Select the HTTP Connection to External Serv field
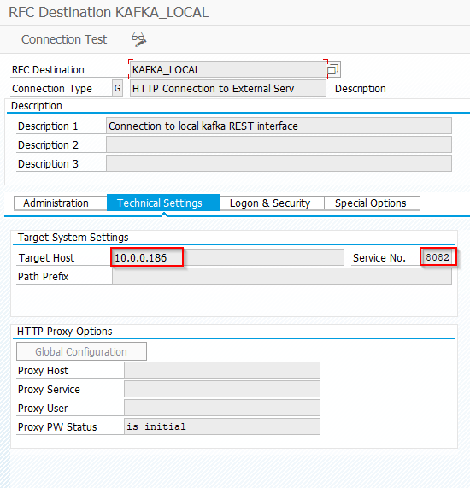470x488 pixels. pyautogui.click(x=228, y=88)
